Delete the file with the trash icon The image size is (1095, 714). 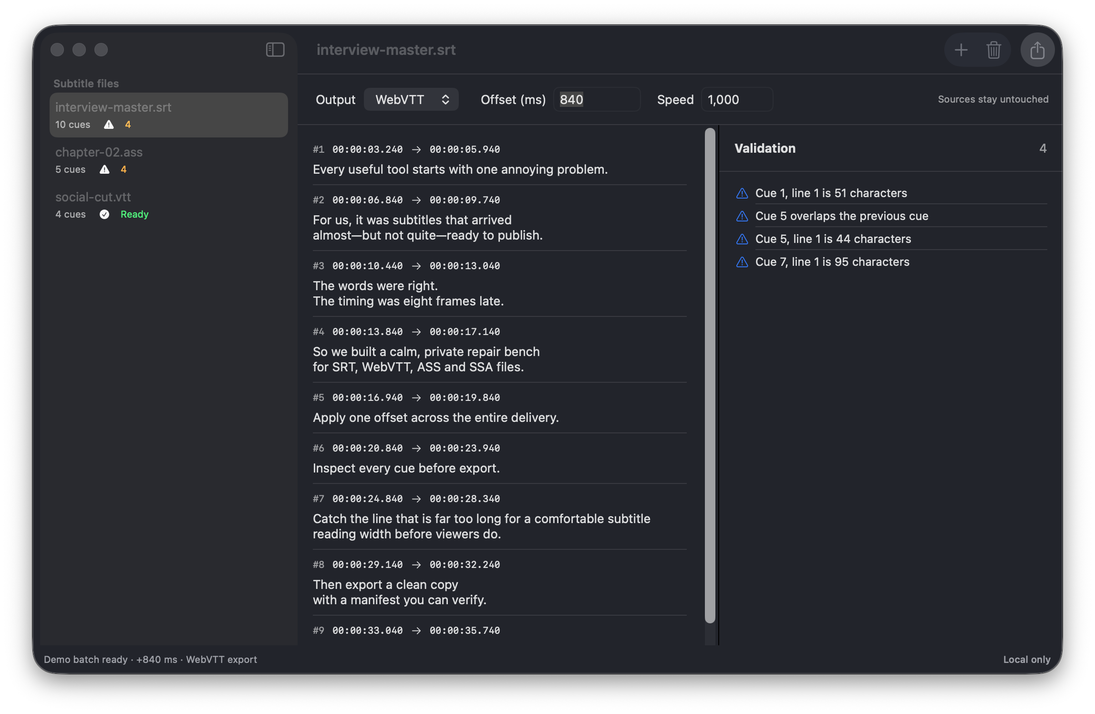point(994,50)
